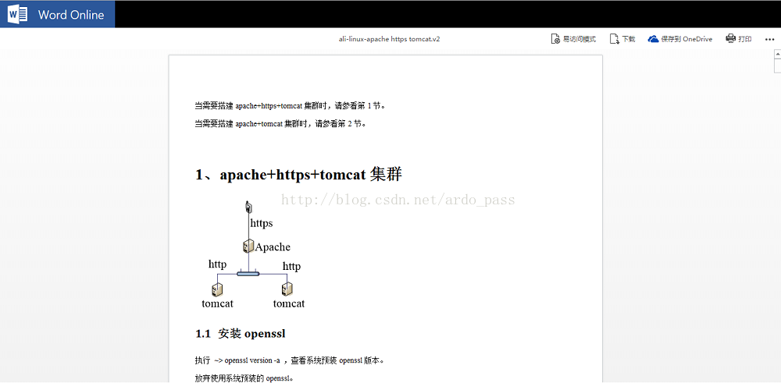
Task: Click the right tomcat label
Action: click(289, 303)
